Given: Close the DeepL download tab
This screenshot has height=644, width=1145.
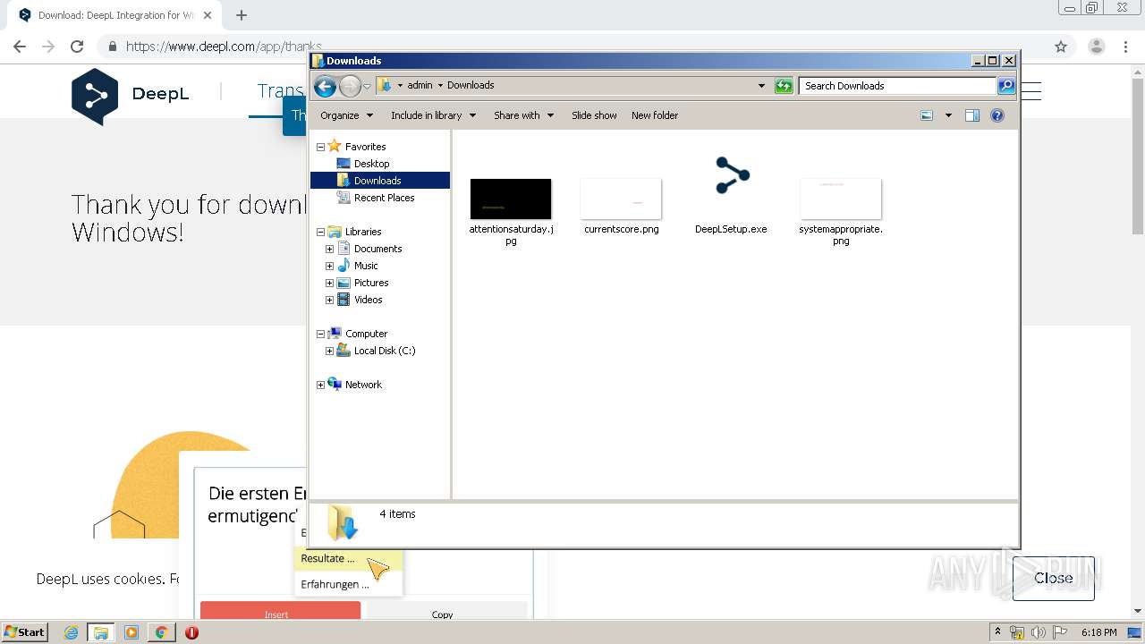Looking at the screenshot, I should [208, 15].
